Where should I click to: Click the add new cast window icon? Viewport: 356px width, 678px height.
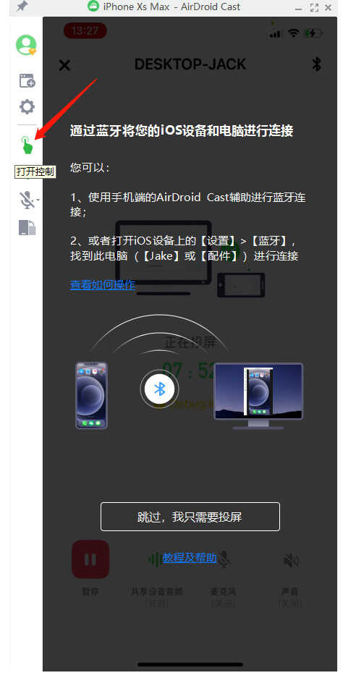(27, 80)
